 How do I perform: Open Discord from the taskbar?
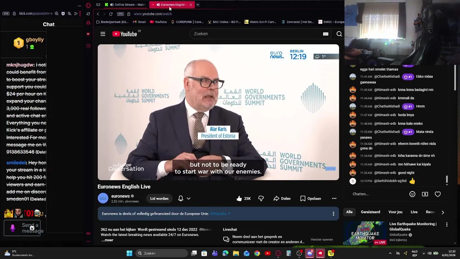[x=310, y=253]
